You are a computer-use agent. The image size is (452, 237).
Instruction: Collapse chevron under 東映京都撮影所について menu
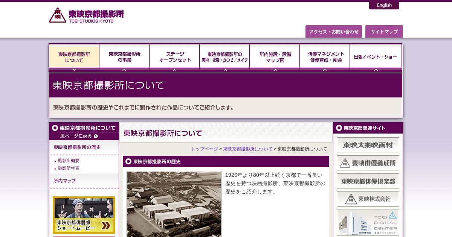pos(74,70)
